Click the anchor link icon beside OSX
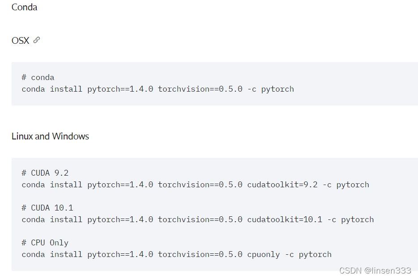418x278 pixels. click(x=37, y=40)
